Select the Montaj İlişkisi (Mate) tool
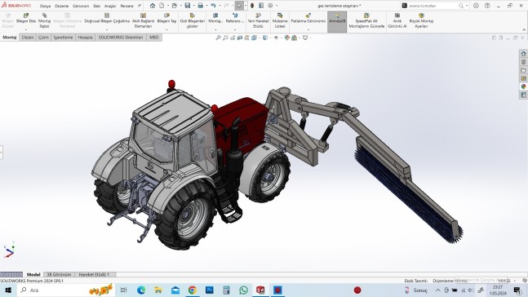 click(44, 20)
